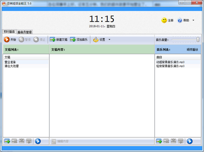Preview selected script with blue play icon

coord(38,141)
